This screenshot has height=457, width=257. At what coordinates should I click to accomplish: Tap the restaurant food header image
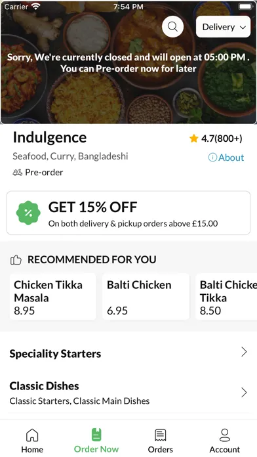point(128,62)
